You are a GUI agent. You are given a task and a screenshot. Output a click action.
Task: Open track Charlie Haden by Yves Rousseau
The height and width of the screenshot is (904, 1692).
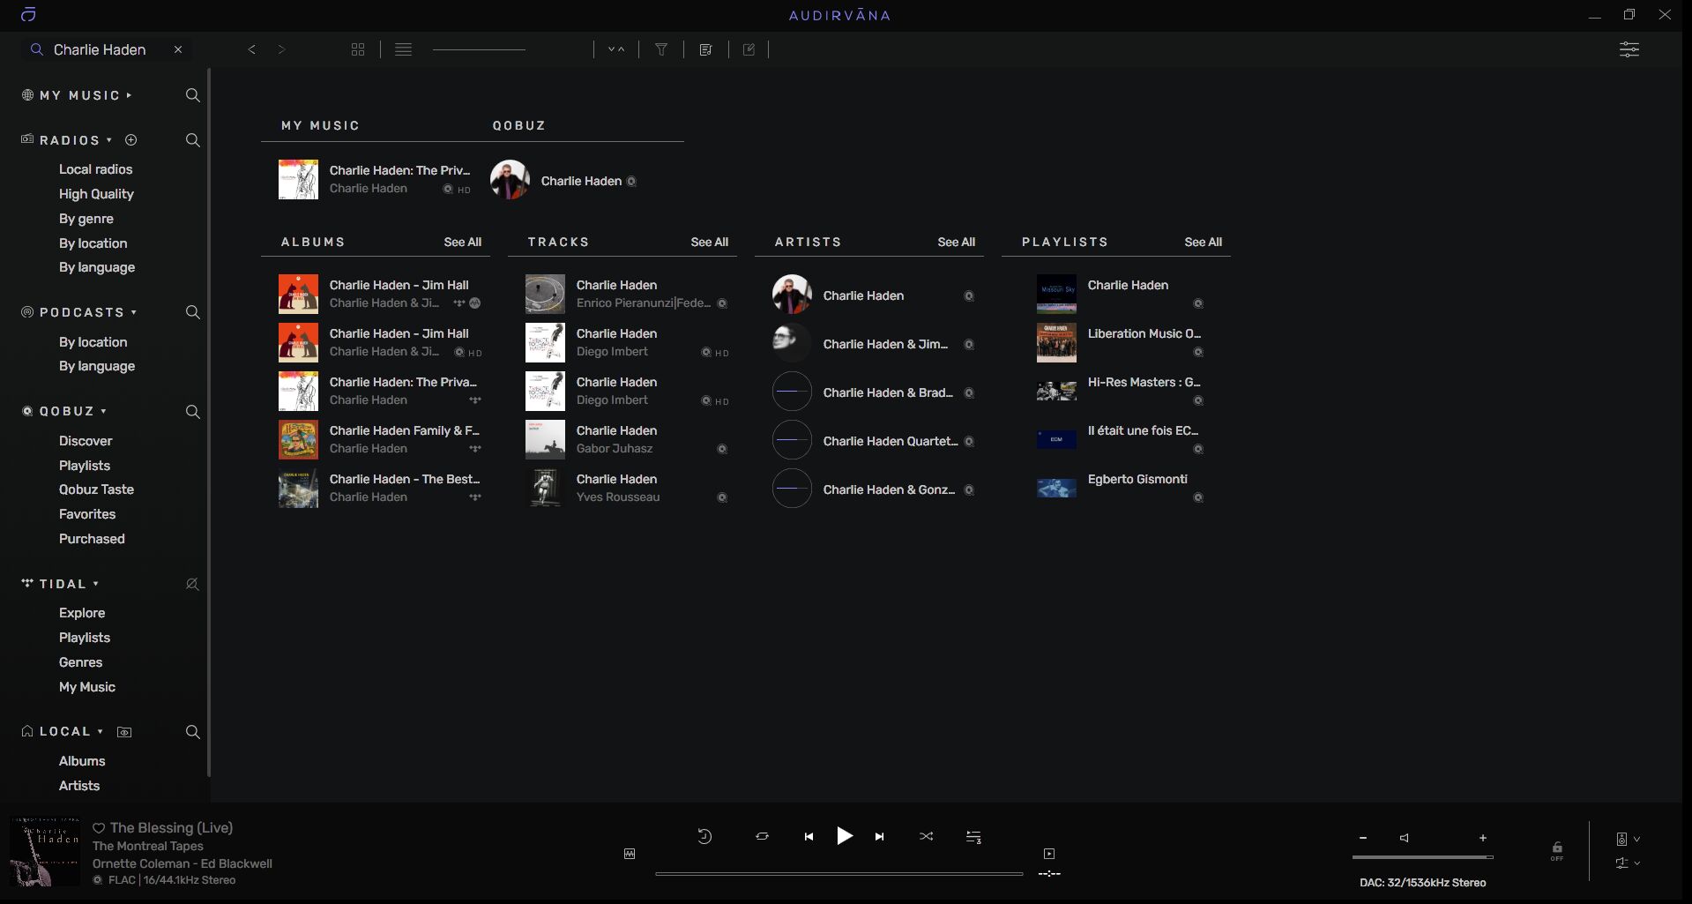pos(627,488)
